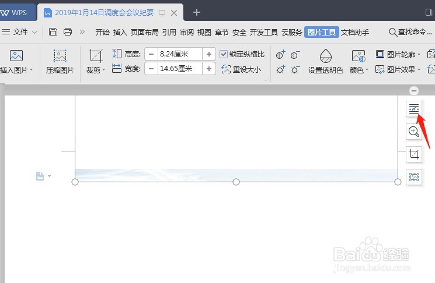Increase picture brightness
The image size is (435, 283).
(280, 69)
